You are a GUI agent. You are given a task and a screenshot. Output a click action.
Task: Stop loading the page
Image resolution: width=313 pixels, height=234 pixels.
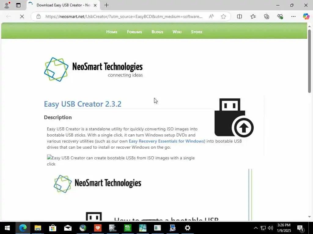[22, 16]
